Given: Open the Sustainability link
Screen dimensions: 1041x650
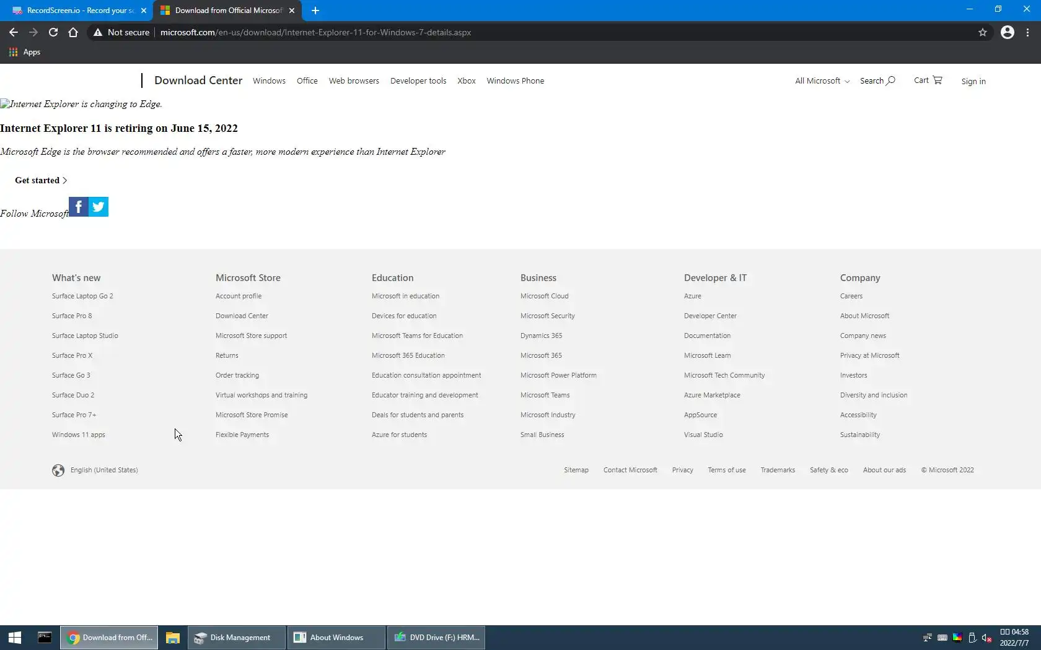Looking at the screenshot, I should [860, 435].
